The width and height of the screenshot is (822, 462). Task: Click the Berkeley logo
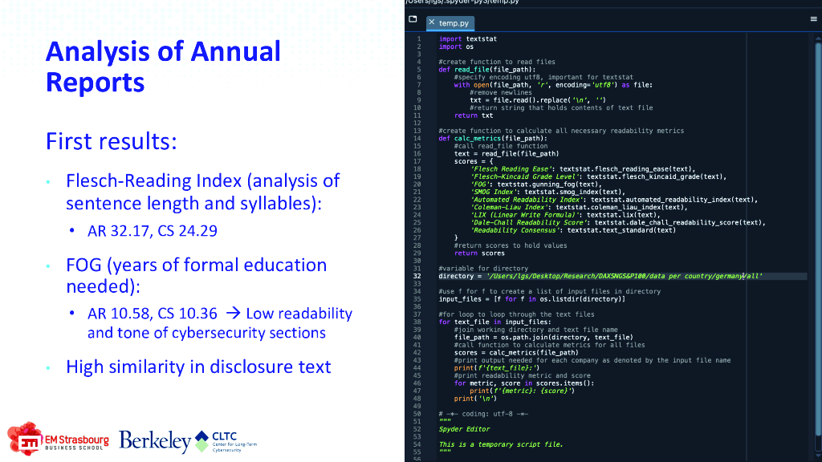click(x=155, y=441)
